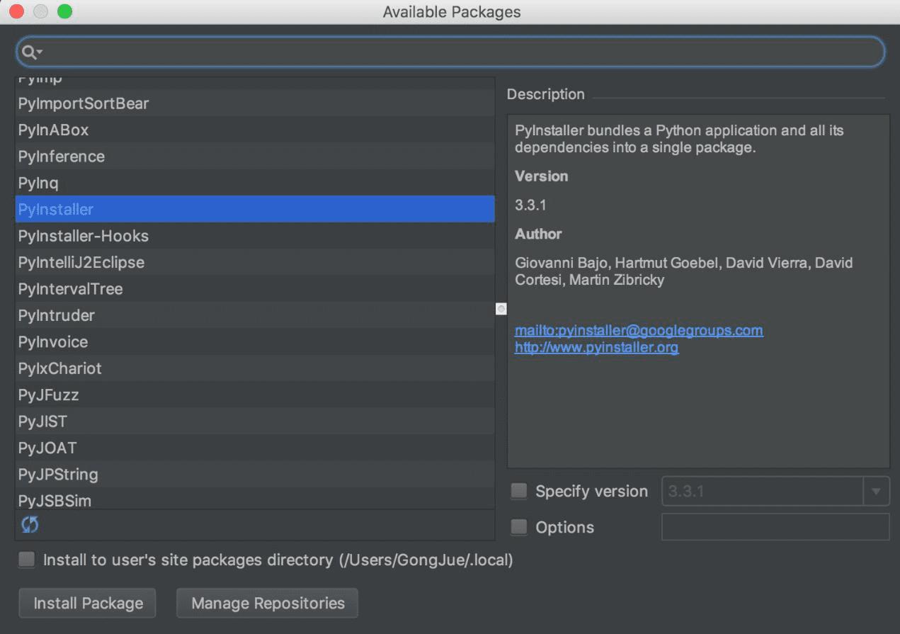Select the PyJFuzz package
900x634 pixels.
47,395
